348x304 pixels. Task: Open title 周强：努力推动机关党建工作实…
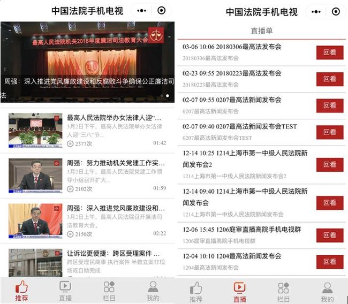(116, 163)
